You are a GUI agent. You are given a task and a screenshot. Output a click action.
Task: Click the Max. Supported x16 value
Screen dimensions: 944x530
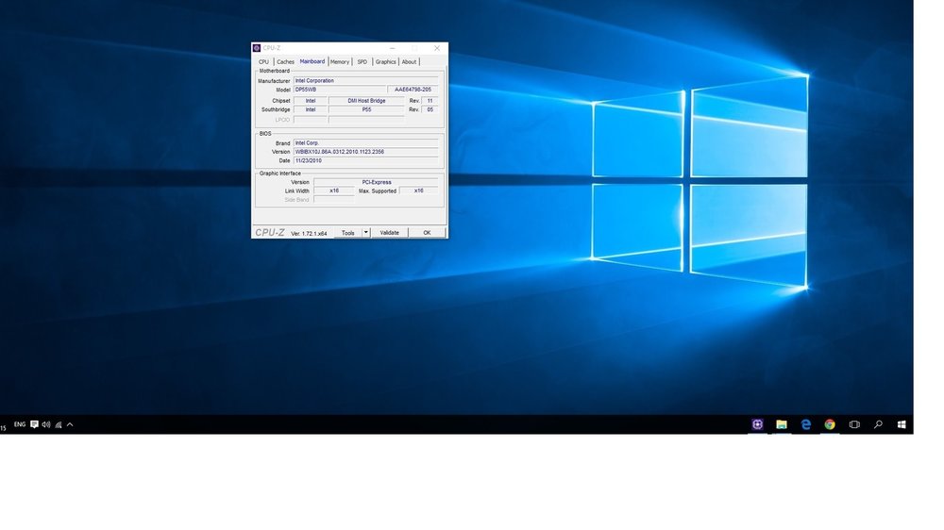(x=419, y=190)
